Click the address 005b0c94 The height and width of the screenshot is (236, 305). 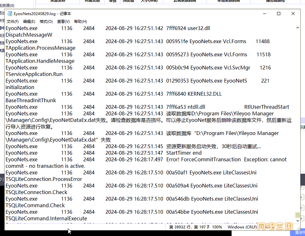177,68
